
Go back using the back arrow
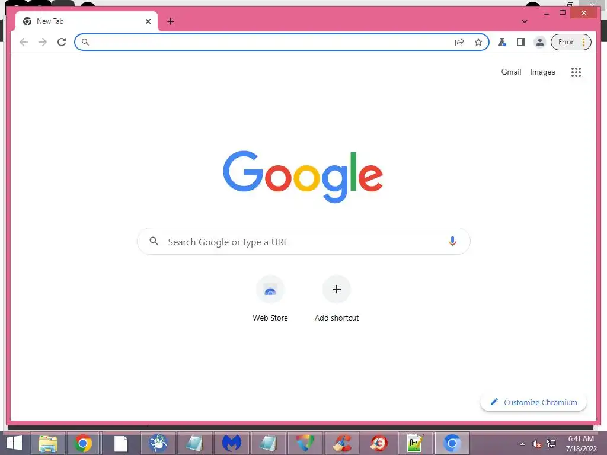click(x=24, y=42)
